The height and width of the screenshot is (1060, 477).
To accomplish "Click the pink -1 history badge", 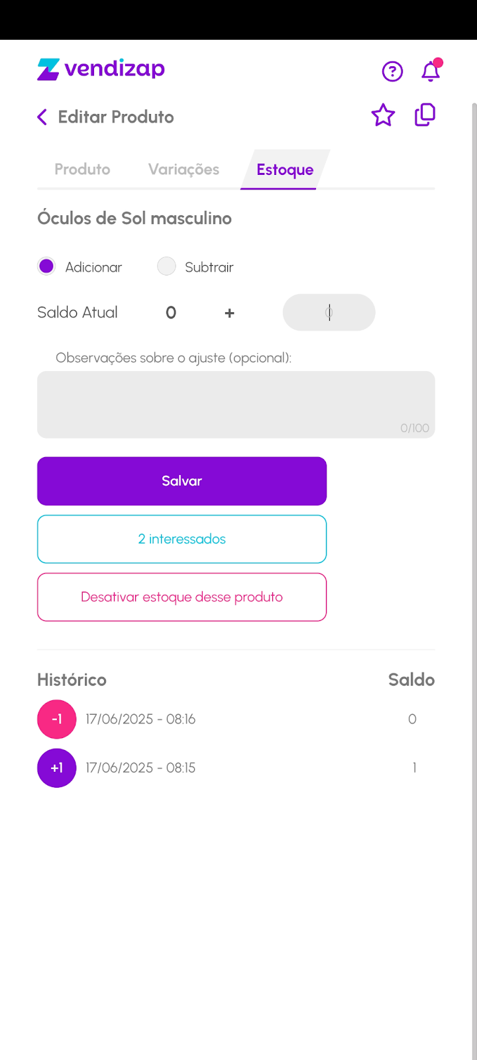I will point(57,719).
